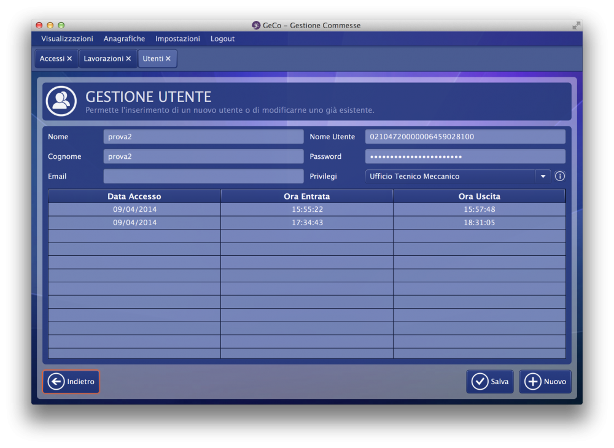Click the GeCo app icon in title bar

point(256,25)
